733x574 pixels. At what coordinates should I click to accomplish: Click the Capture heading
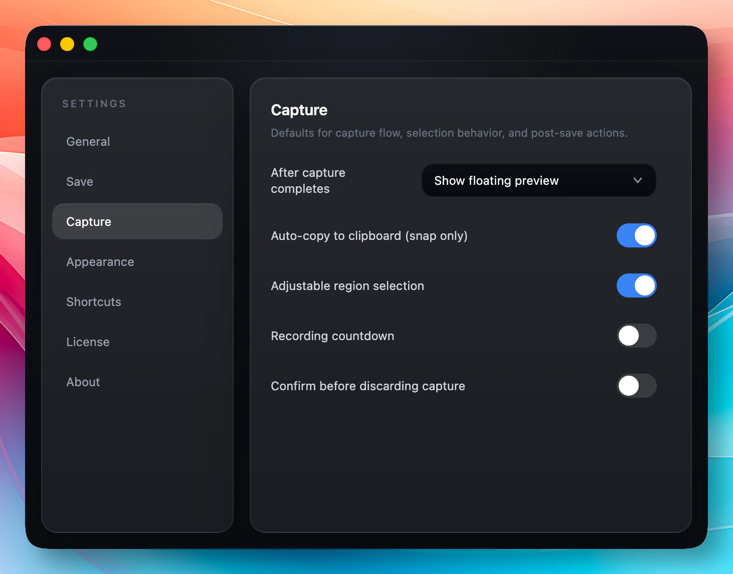pyautogui.click(x=299, y=110)
